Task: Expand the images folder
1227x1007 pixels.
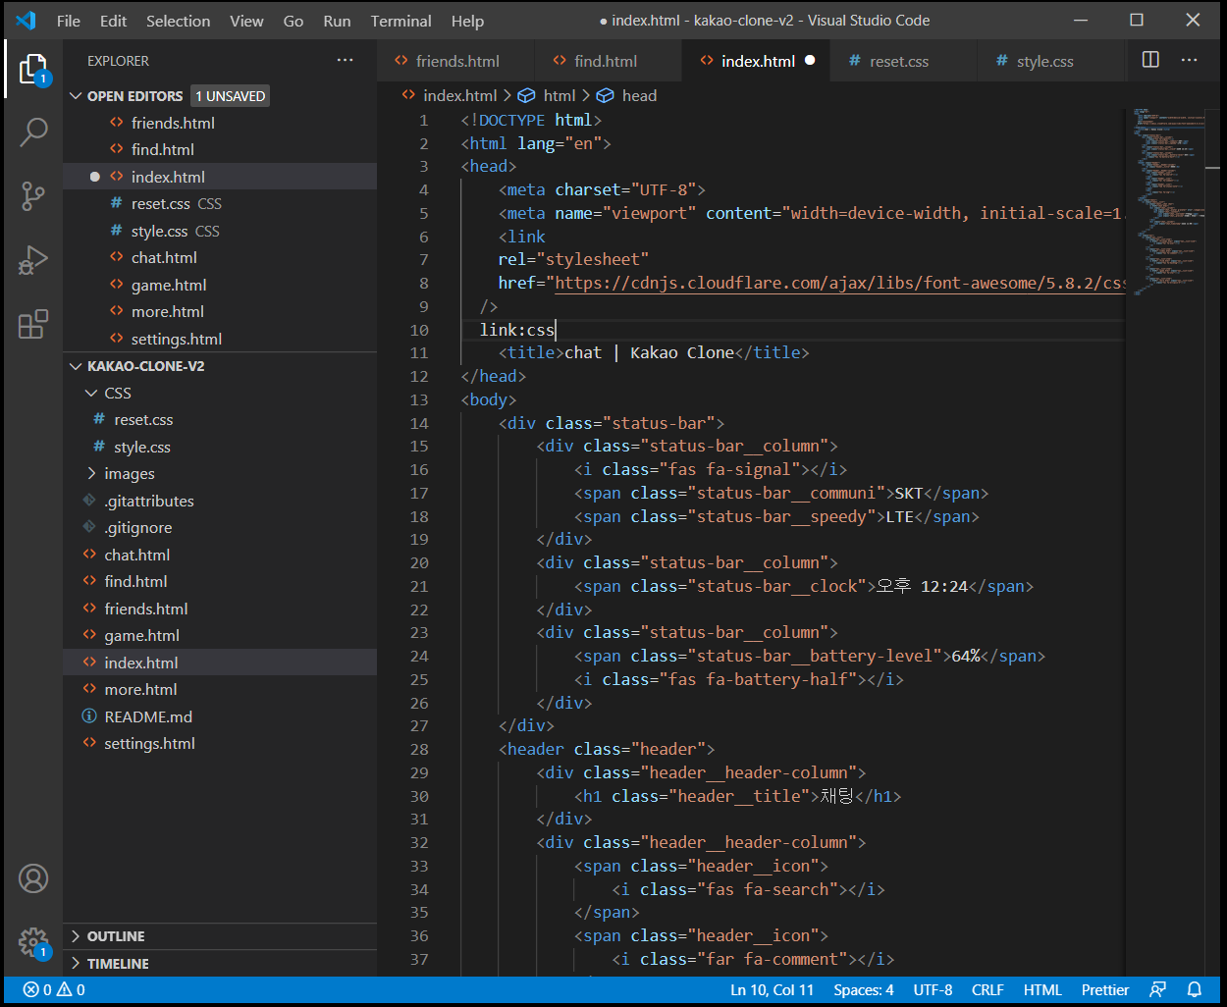Action: point(91,474)
